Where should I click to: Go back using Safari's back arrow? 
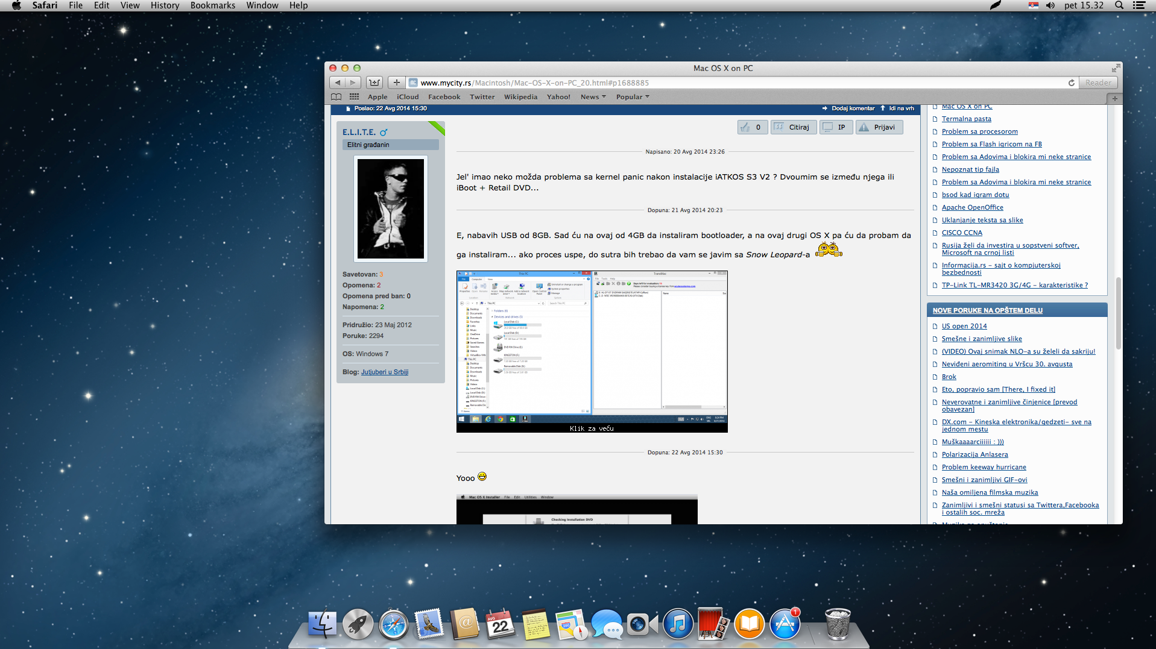(x=338, y=83)
